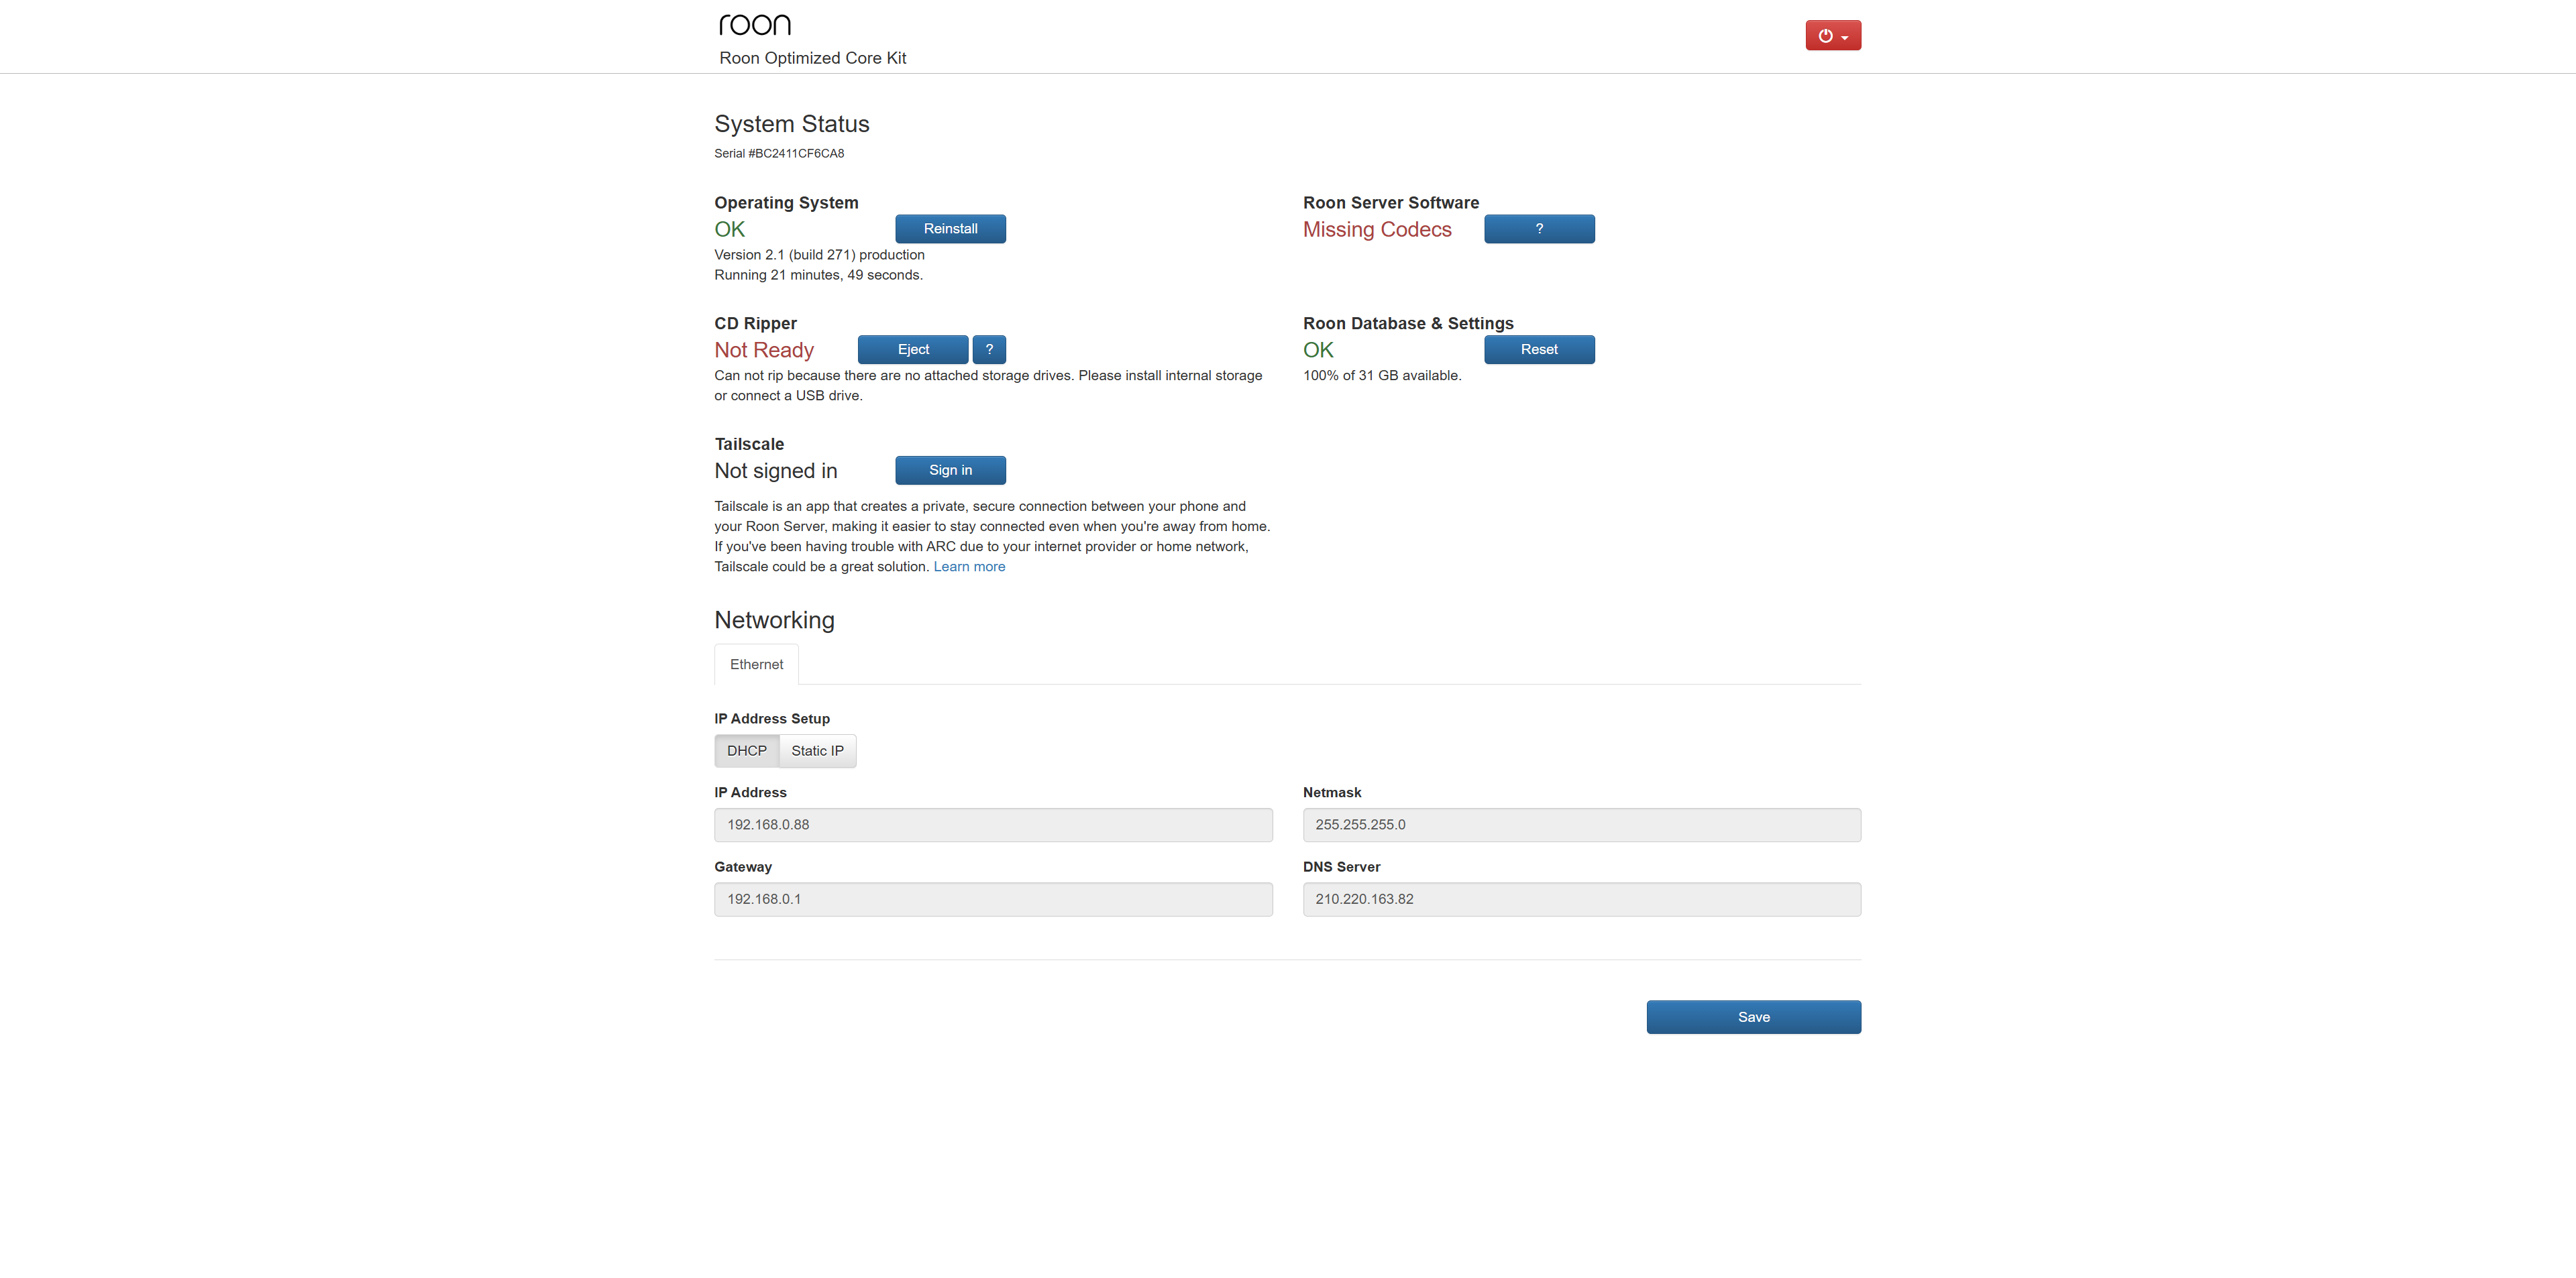
Task: Click the Gateway field 192.168.0.1
Action: pos(993,899)
